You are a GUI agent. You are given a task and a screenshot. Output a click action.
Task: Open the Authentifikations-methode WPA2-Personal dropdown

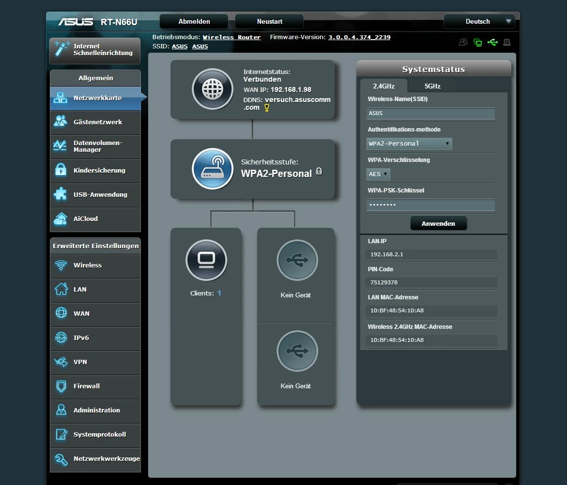click(x=409, y=144)
